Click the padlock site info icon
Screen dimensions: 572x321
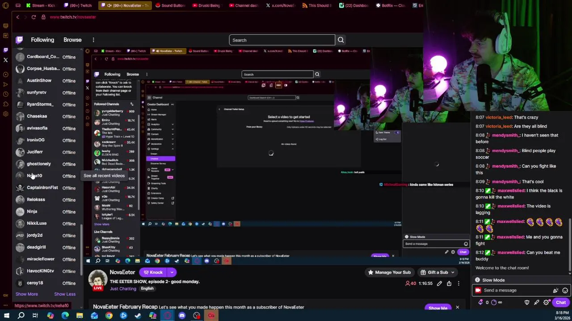point(43,17)
